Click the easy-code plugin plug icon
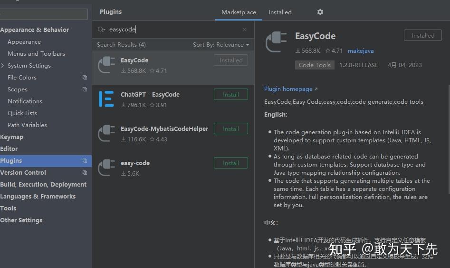450x268 pixels. pyautogui.click(x=106, y=168)
